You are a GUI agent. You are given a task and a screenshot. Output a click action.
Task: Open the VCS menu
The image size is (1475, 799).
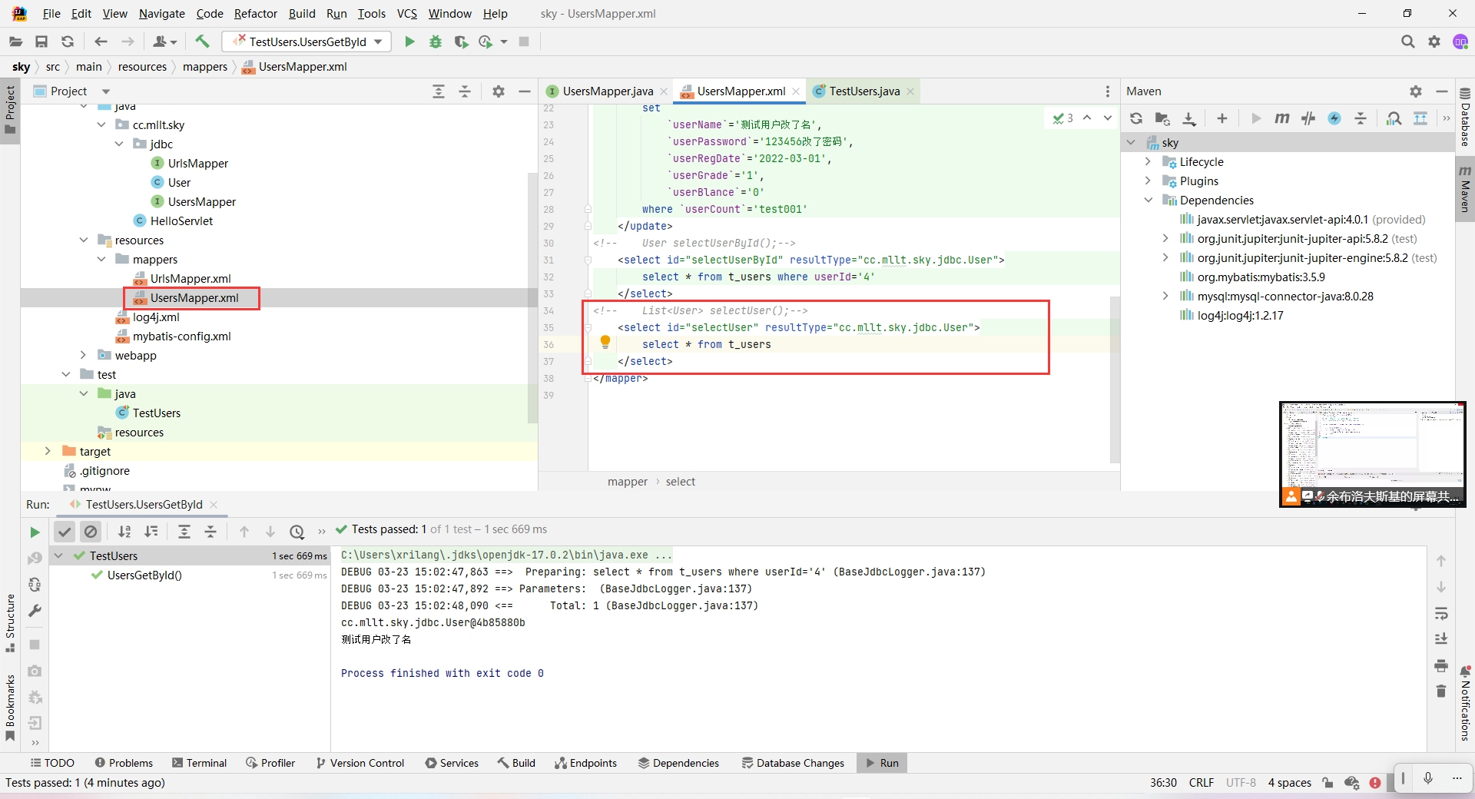point(406,13)
